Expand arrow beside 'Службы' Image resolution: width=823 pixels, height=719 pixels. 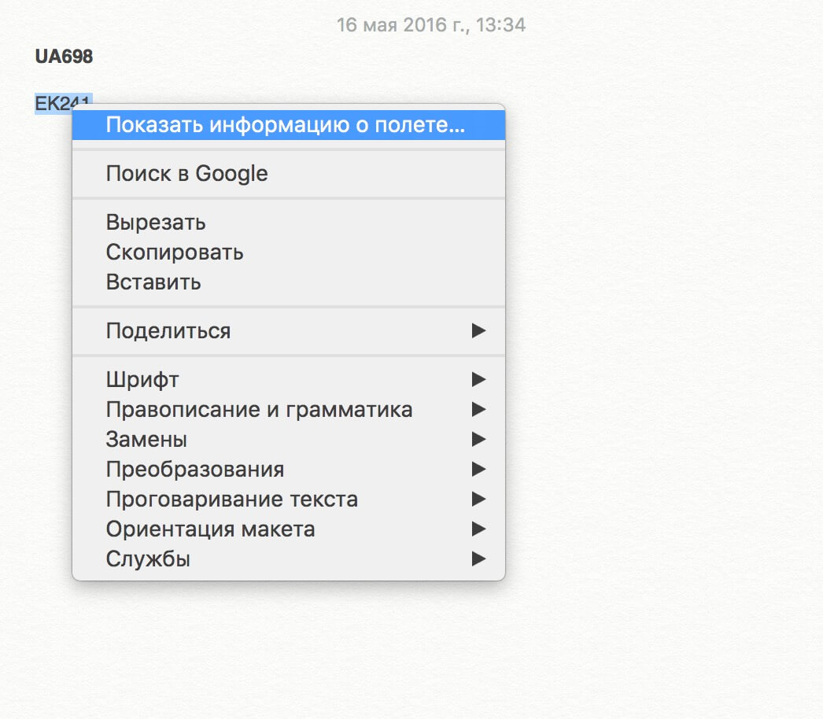pyautogui.click(x=478, y=559)
